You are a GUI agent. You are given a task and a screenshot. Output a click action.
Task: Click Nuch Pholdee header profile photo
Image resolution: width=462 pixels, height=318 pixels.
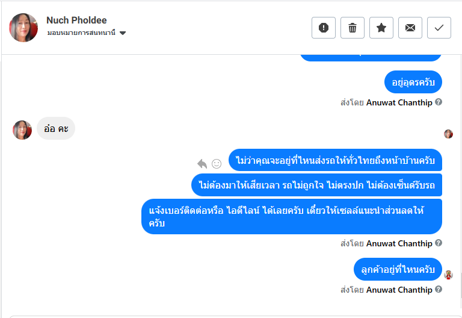(23, 27)
